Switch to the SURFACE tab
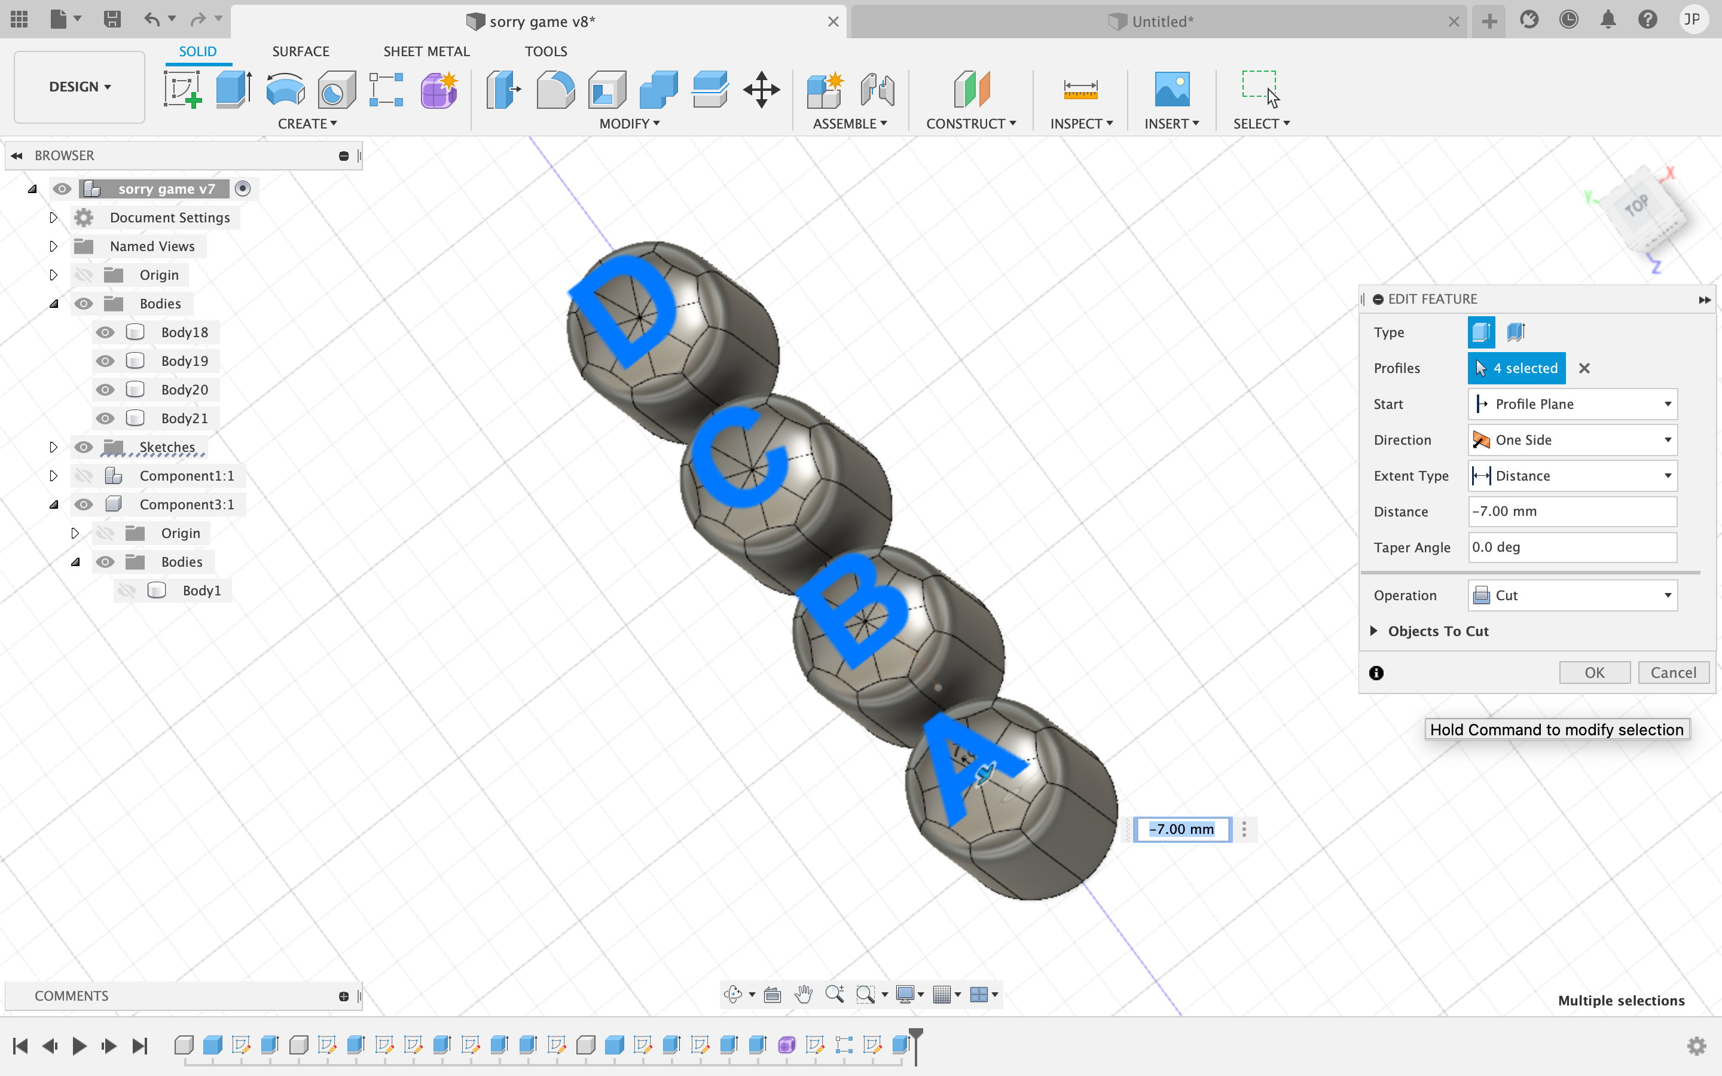 point(300,51)
